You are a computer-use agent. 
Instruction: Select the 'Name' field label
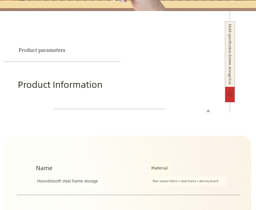point(44,168)
